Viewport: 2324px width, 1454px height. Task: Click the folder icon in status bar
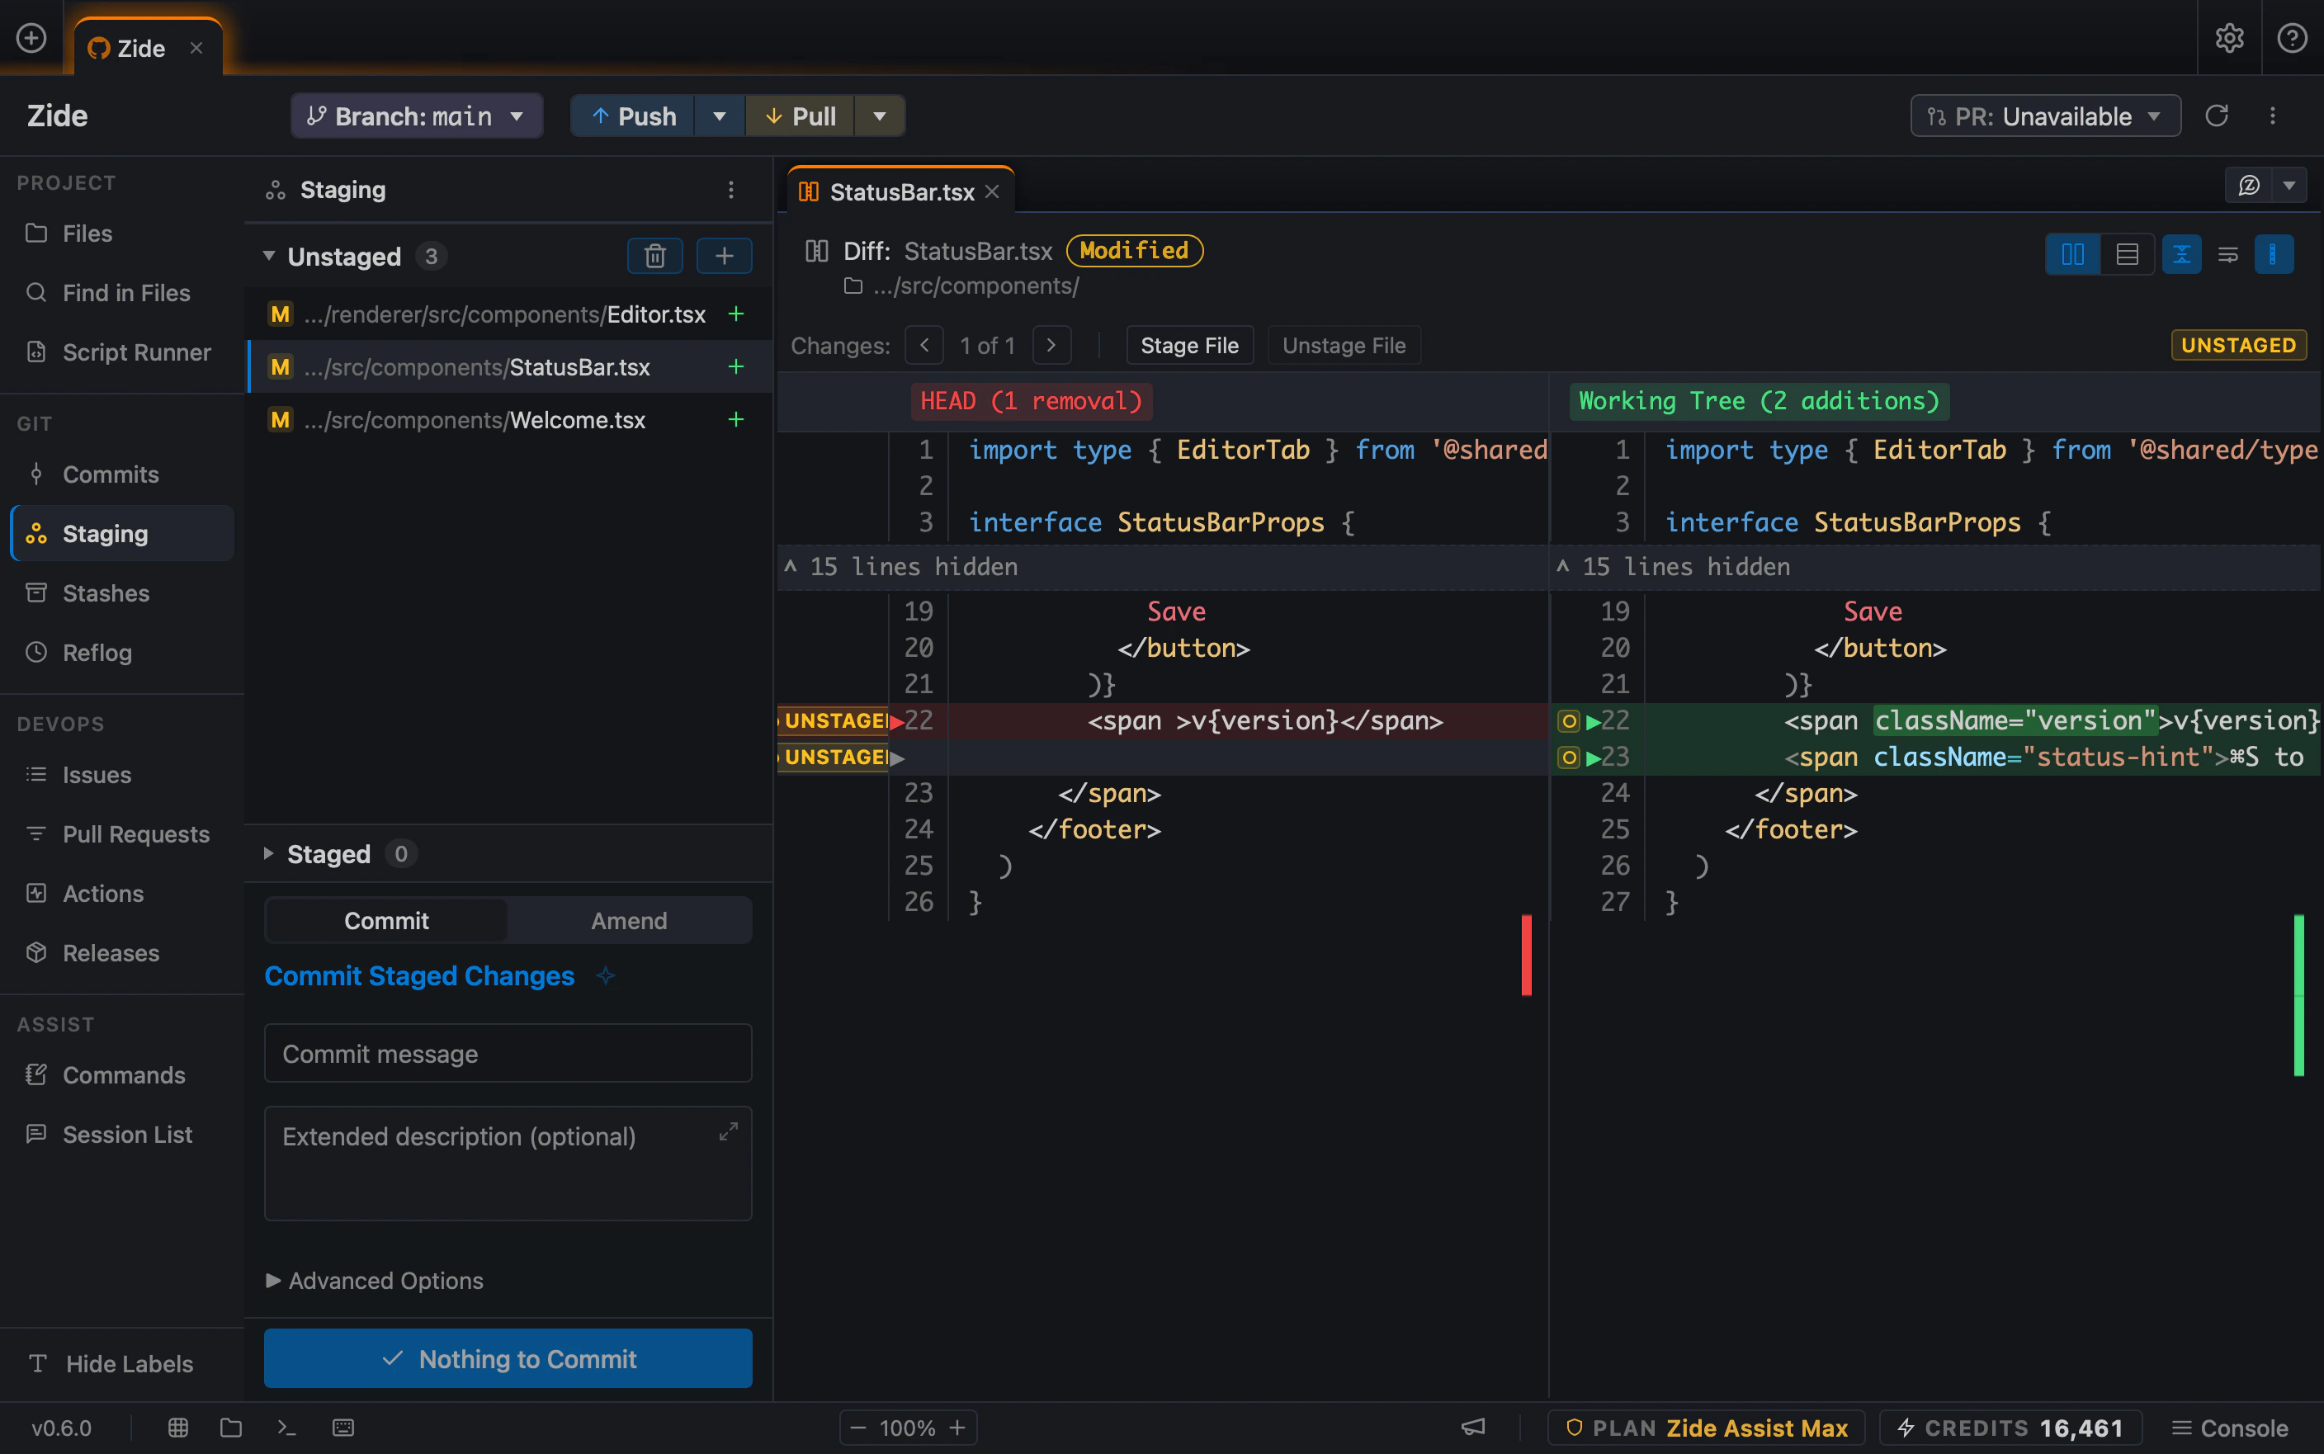[231, 1427]
